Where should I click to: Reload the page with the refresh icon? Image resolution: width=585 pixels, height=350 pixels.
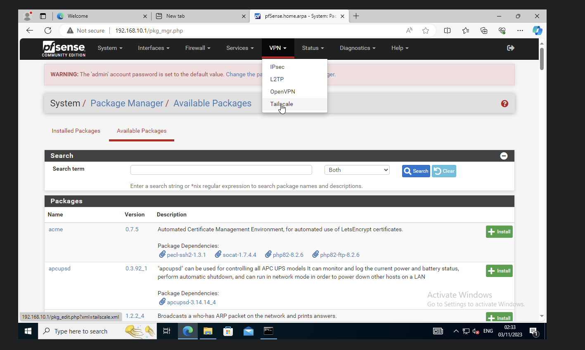pyautogui.click(x=48, y=31)
